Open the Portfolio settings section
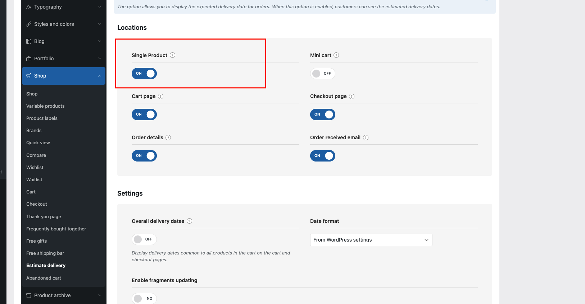 click(x=64, y=59)
